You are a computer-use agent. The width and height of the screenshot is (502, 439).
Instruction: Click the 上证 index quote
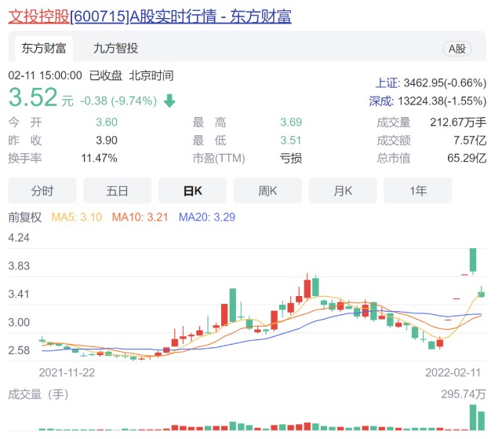[431, 83]
